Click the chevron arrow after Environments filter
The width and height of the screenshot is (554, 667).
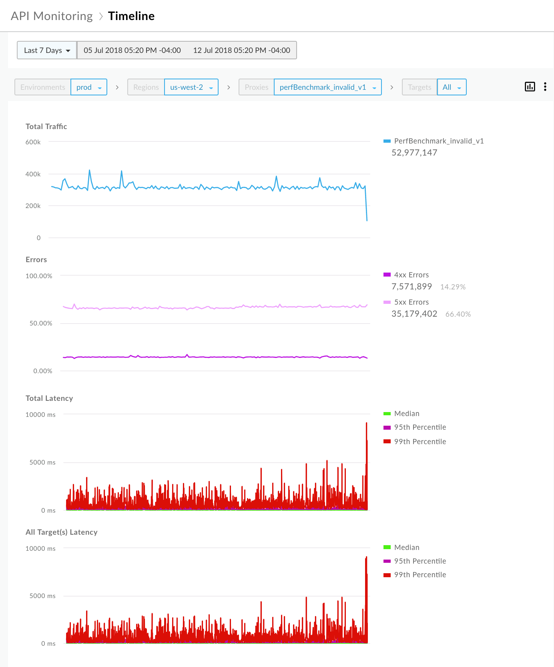click(x=117, y=87)
